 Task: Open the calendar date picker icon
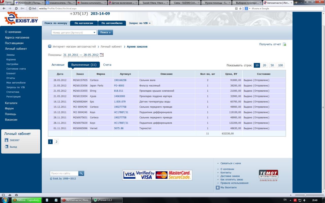pos(102,55)
